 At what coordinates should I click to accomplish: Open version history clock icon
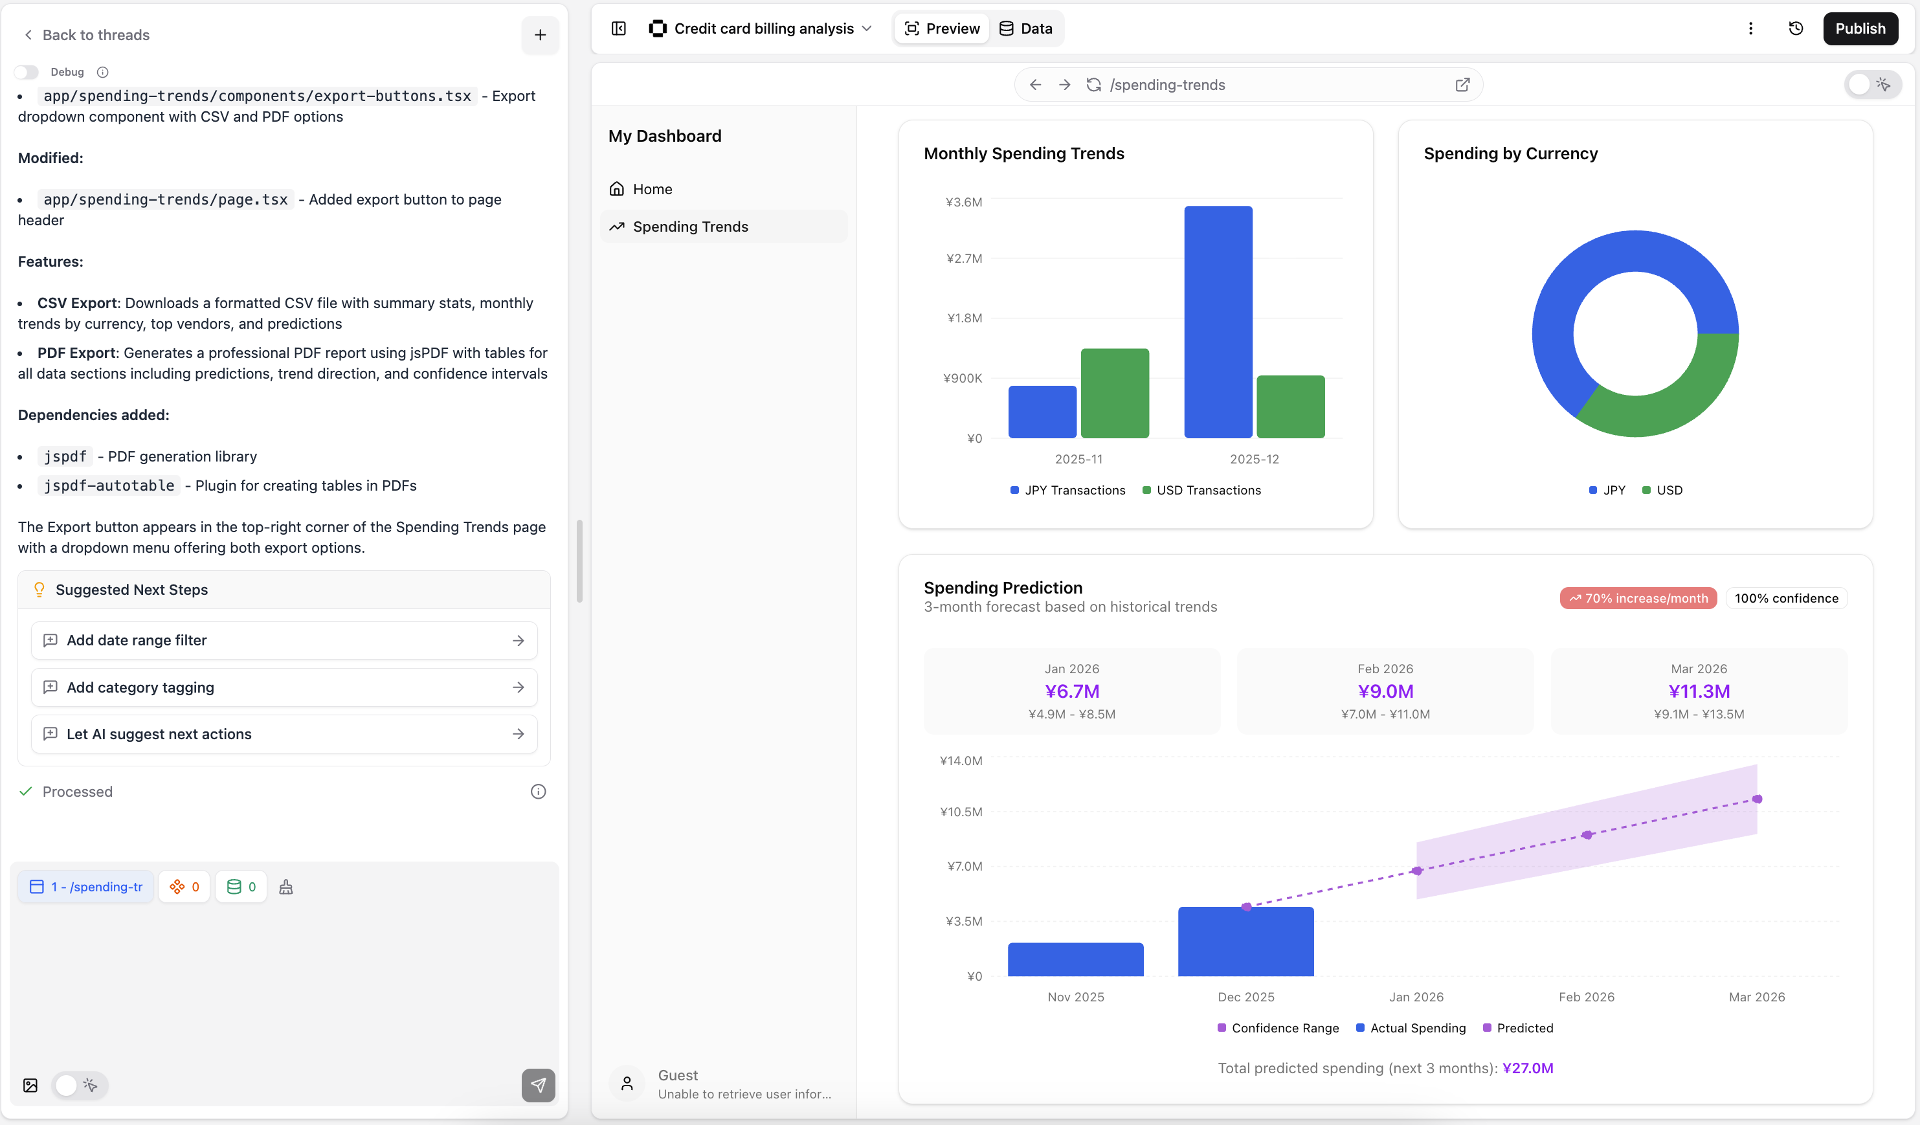[x=1796, y=29]
